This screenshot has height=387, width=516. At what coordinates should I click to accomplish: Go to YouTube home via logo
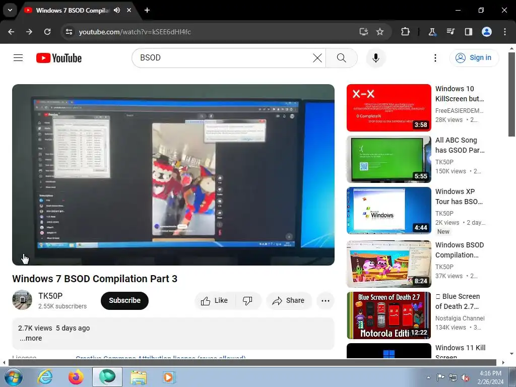pos(59,58)
